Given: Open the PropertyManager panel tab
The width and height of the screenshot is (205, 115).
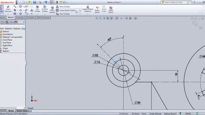Looking at the screenshot, I should 3,22.
